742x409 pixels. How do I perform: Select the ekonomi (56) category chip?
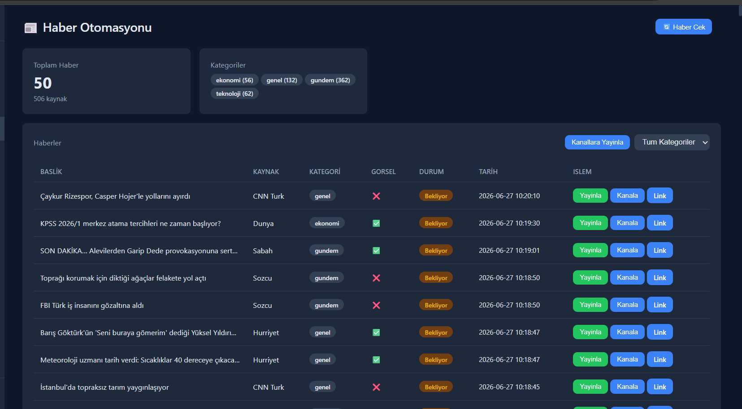(x=234, y=80)
